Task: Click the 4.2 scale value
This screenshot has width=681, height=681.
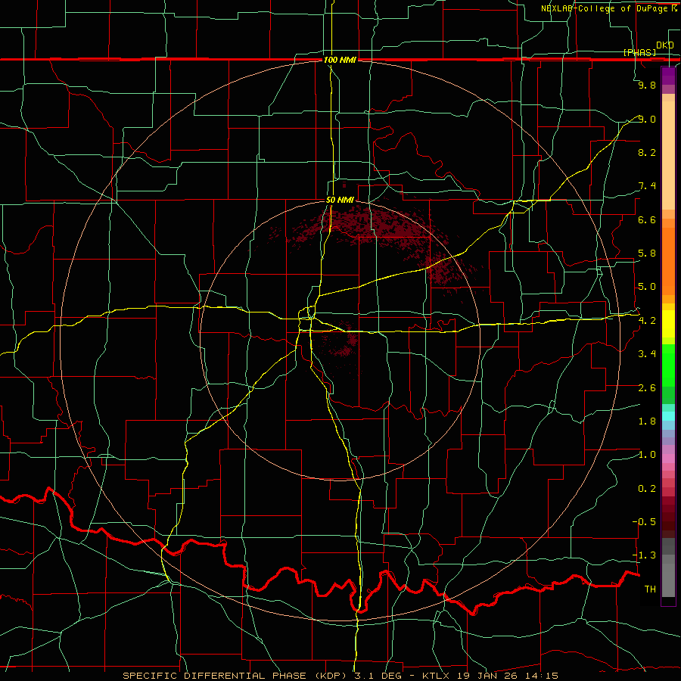Action: point(647,321)
